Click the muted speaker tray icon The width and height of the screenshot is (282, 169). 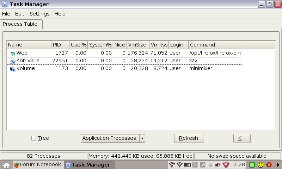[217, 165]
